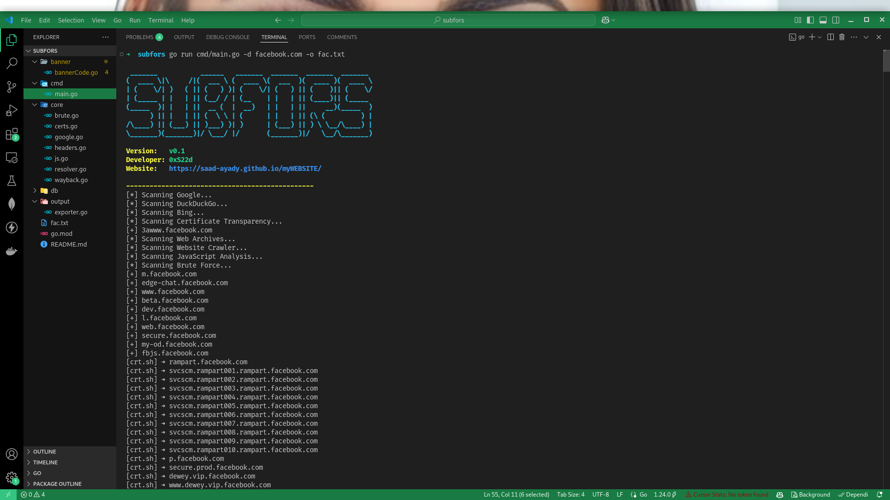Viewport: 890px width, 500px height.
Task: Click the subfors command center search box
Action: pyautogui.click(x=448, y=20)
